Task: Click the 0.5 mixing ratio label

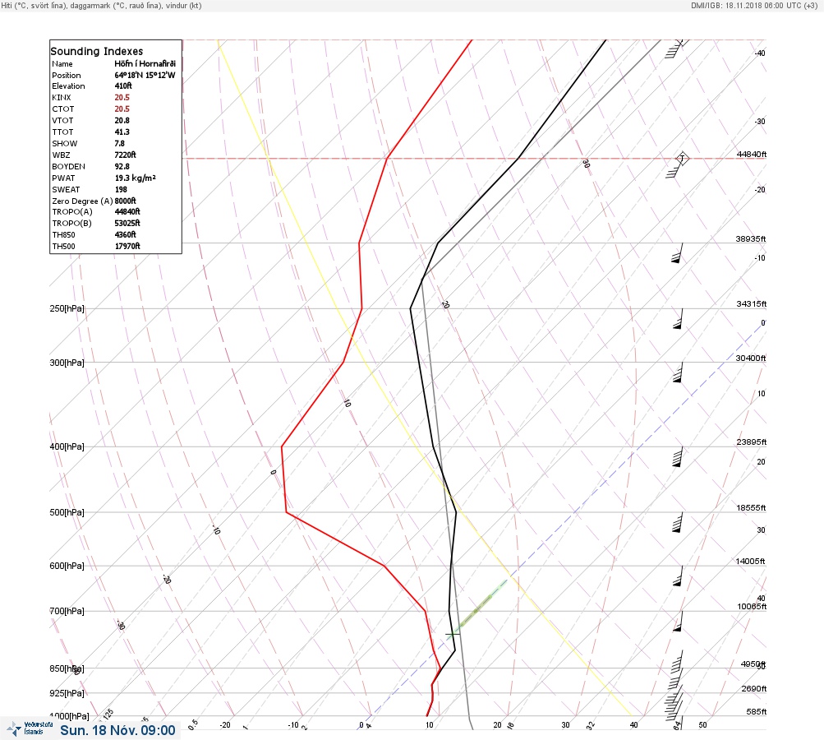Action: (x=193, y=724)
